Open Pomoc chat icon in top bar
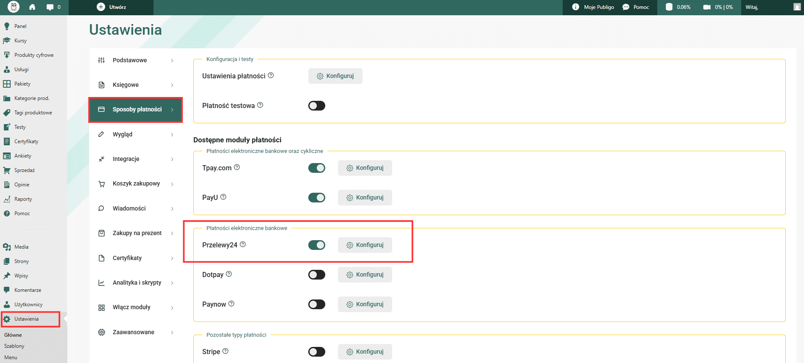Screen dimensions: 804x363 click(x=626, y=7)
